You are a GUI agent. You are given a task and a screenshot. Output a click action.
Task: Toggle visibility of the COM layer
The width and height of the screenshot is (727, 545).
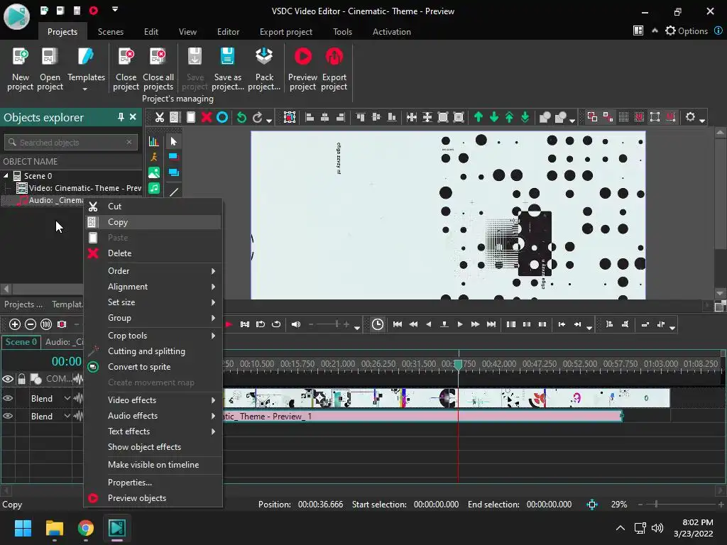coord(8,379)
